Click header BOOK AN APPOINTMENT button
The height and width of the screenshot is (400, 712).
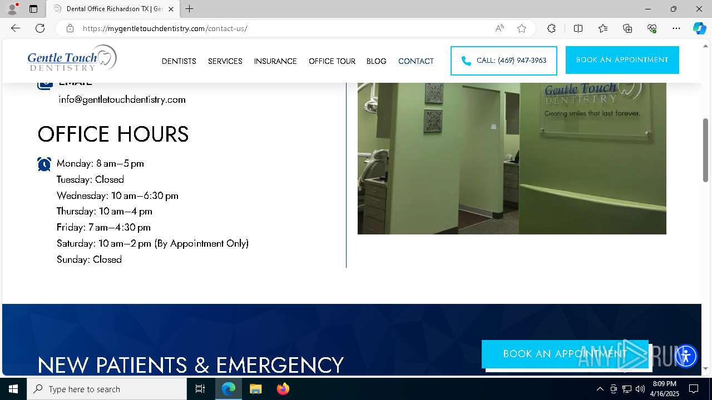tap(622, 60)
